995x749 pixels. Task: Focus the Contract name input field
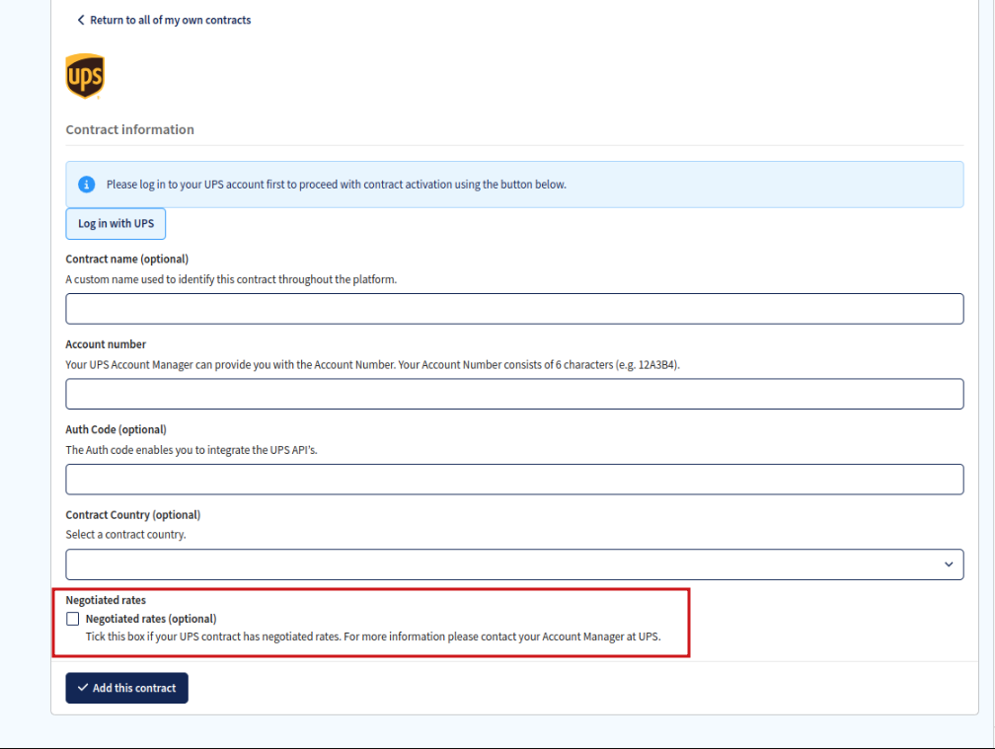click(x=514, y=309)
